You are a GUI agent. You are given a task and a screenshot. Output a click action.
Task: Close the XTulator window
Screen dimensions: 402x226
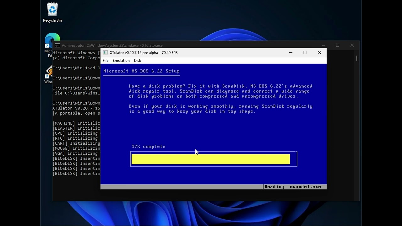pos(319,52)
